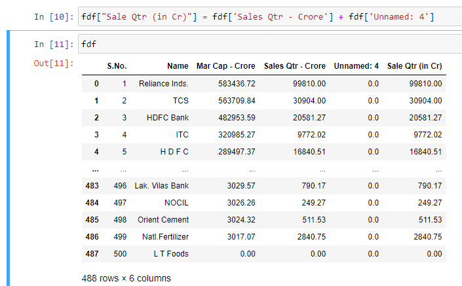Click the L T Foods name cell

tap(170, 254)
